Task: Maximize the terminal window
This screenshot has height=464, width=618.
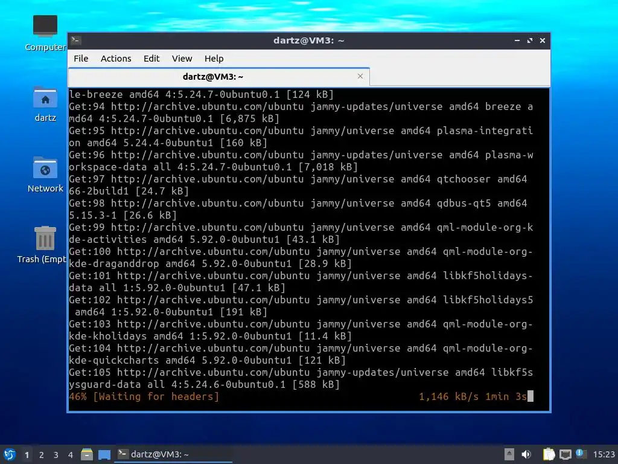Action: click(530, 40)
